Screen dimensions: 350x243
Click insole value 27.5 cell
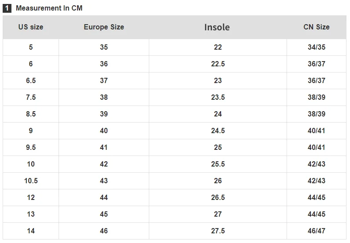pos(218,231)
